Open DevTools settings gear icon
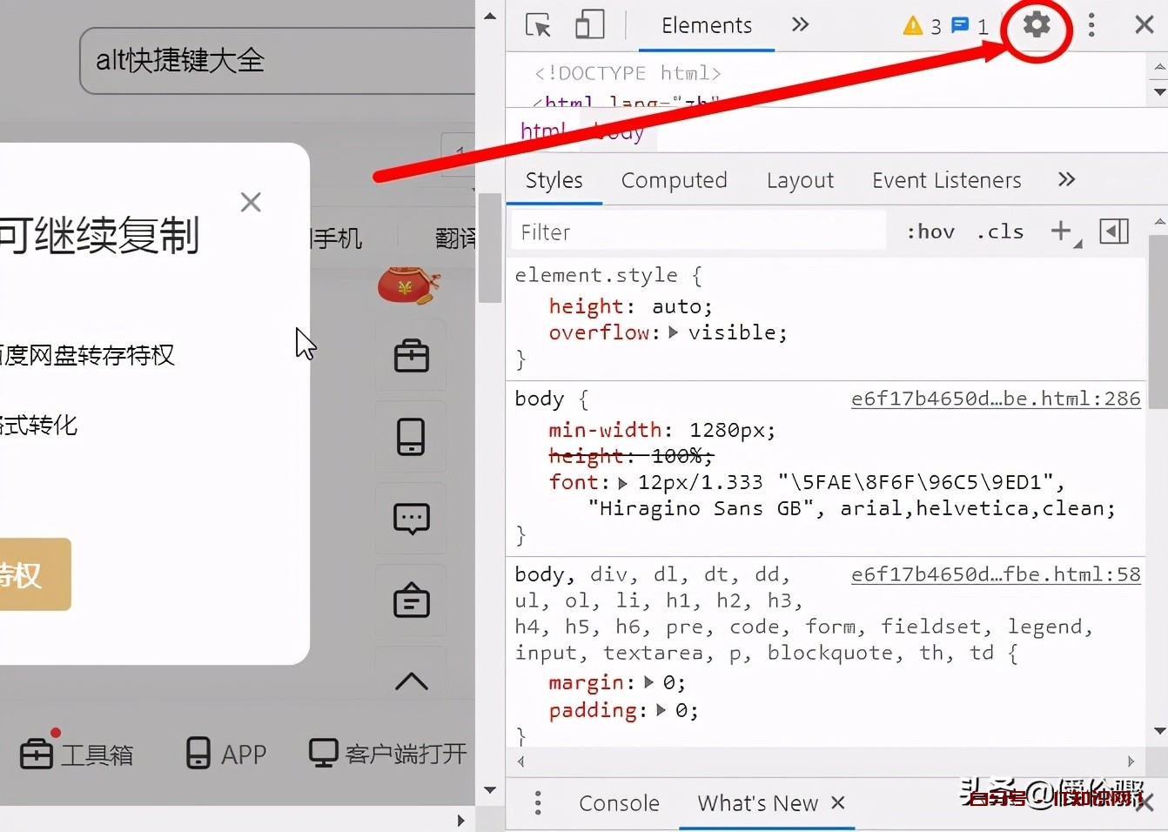Image resolution: width=1168 pixels, height=832 pixels. (1036, 24)
